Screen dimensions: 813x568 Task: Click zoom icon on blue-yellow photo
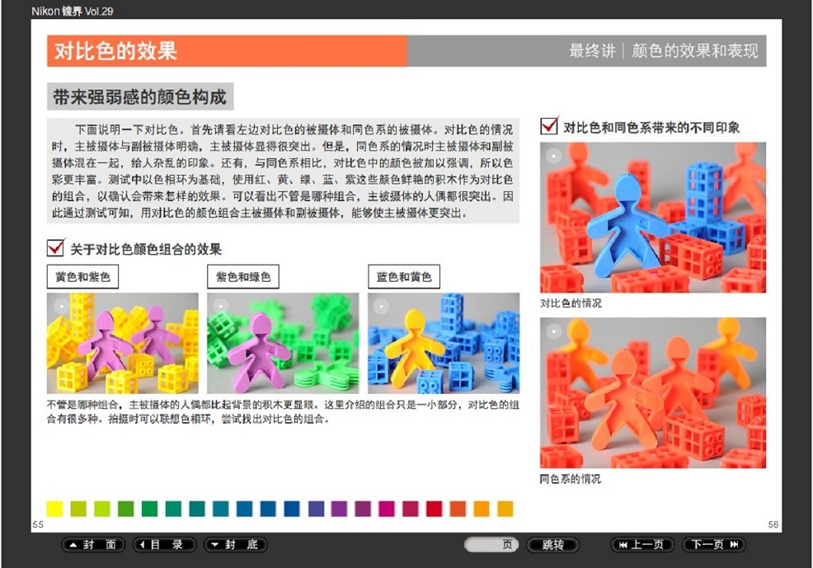(x=380, y=306)
